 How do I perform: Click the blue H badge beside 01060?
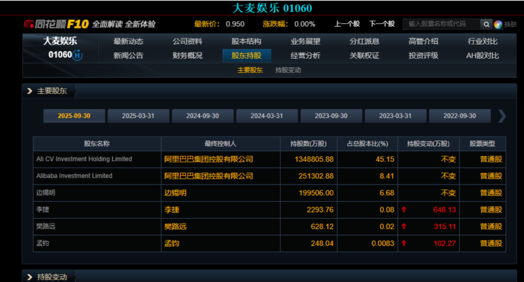click(77, 55)
